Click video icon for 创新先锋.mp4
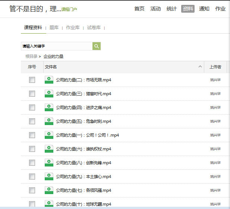The image size is (230, 209). point(49,163)
